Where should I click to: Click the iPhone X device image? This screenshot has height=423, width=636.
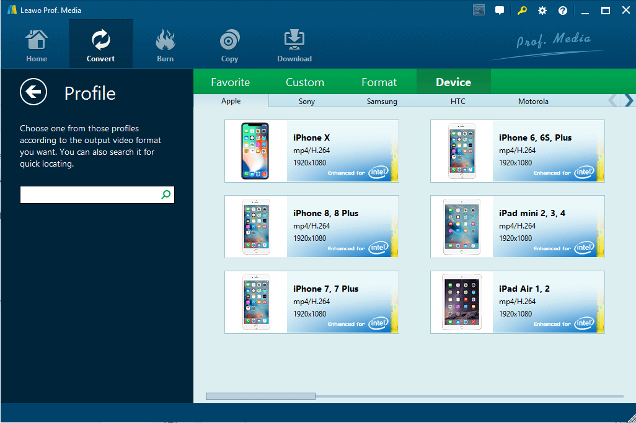click(255, 150)
